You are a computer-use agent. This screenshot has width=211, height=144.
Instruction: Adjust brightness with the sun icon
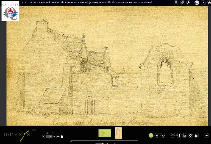point(173,135)
